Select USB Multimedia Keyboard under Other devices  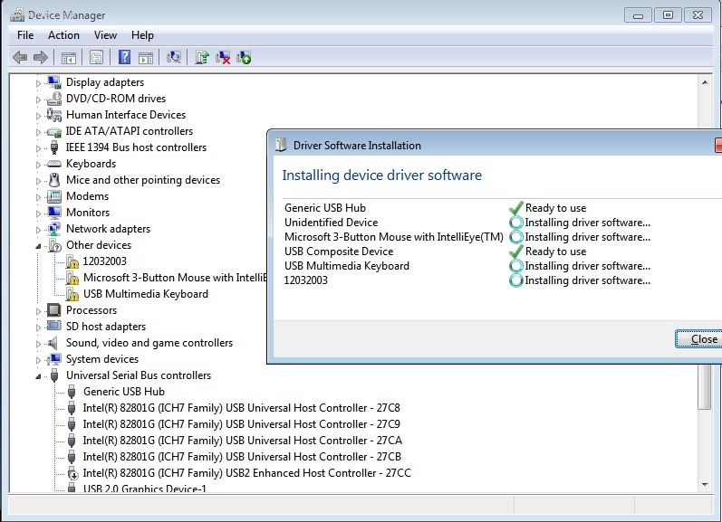pyautogui.click(x=145, y=294)
